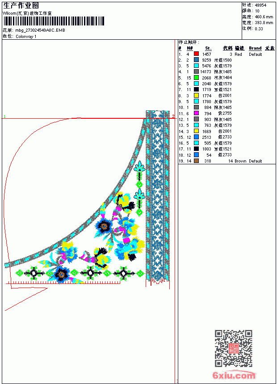Open the 6xiu.com watermark link

tap(234, 376)
